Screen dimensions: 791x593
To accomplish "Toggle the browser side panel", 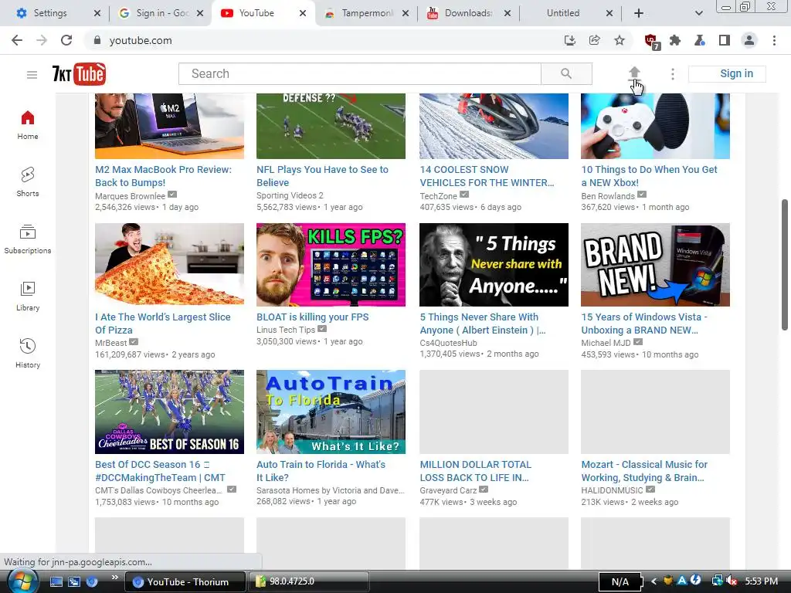I will tap(725, 40).
